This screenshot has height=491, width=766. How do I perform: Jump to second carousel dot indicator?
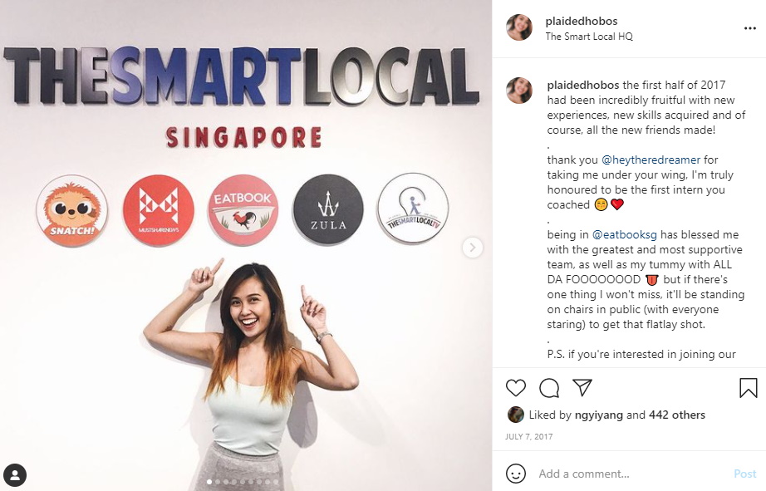pos(218,482)
